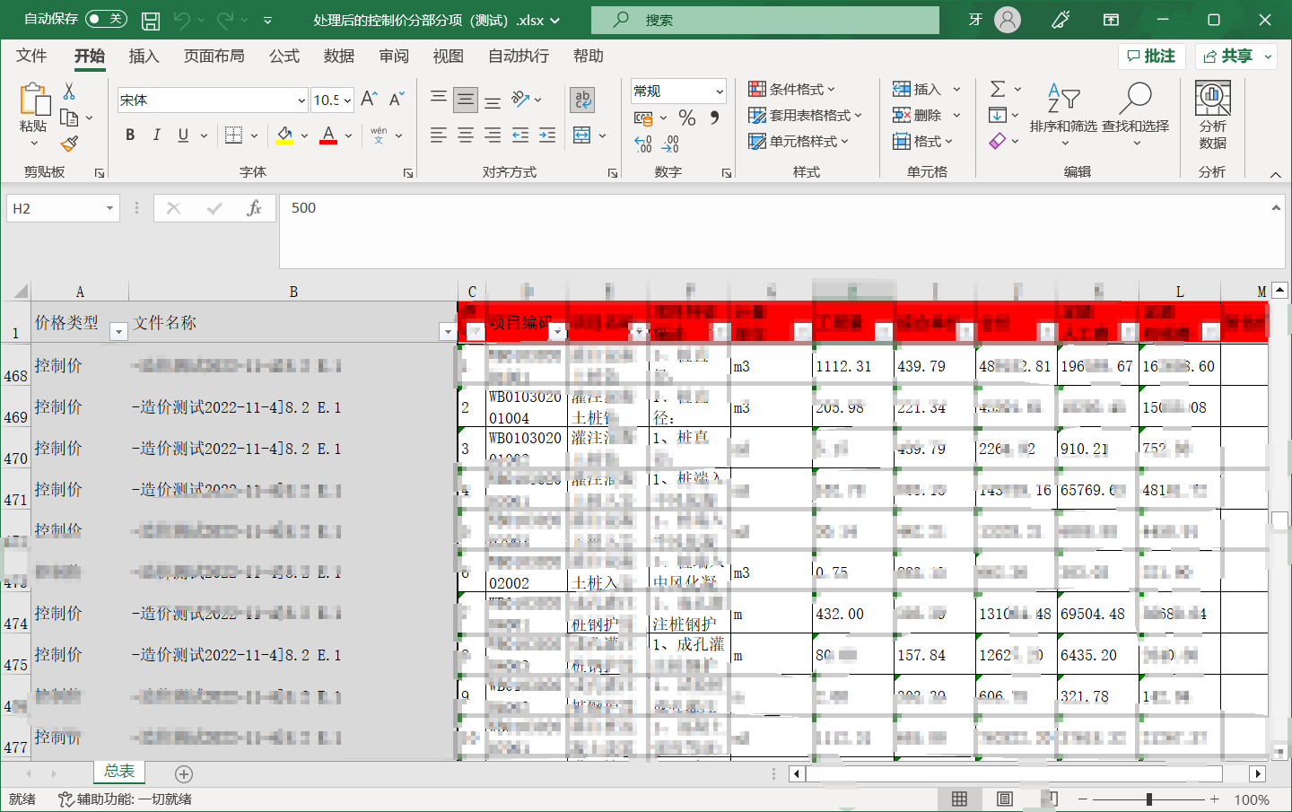Image resolution: width=1292 pixels, height=812 pixels.
Task: Switch to the 审阅 tab
Action: tap(394, 56)
